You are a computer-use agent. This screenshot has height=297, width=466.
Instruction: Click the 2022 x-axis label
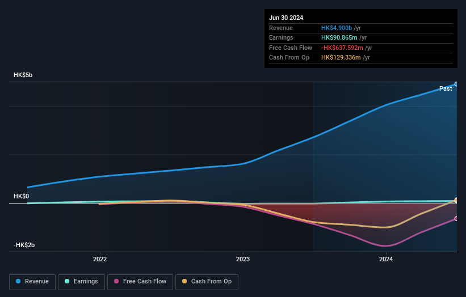100,259
